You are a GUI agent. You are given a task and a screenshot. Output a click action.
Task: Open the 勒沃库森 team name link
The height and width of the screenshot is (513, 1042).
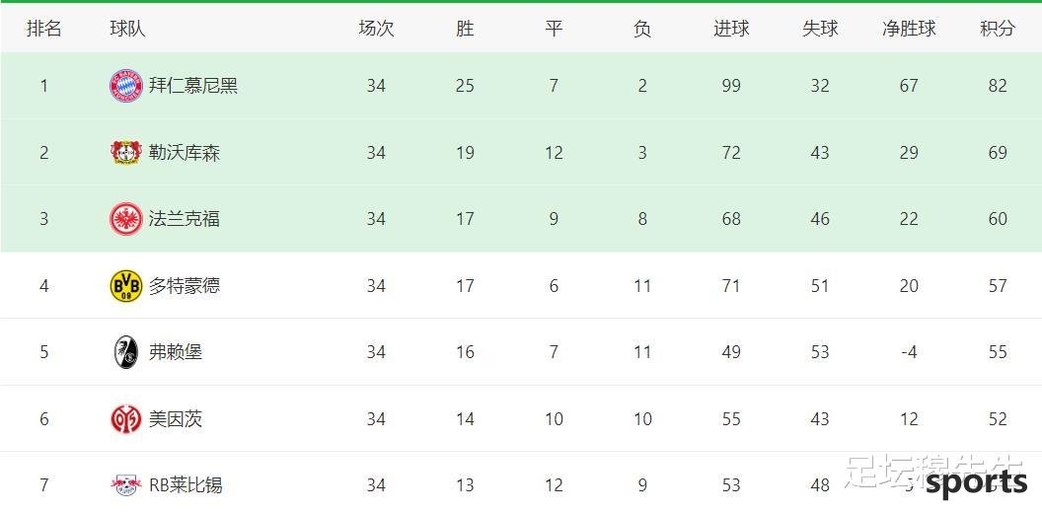coord(185,153)
